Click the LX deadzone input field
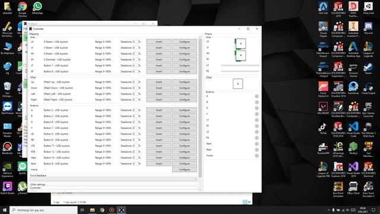This screenshot has width=380, height=214. 135,42
